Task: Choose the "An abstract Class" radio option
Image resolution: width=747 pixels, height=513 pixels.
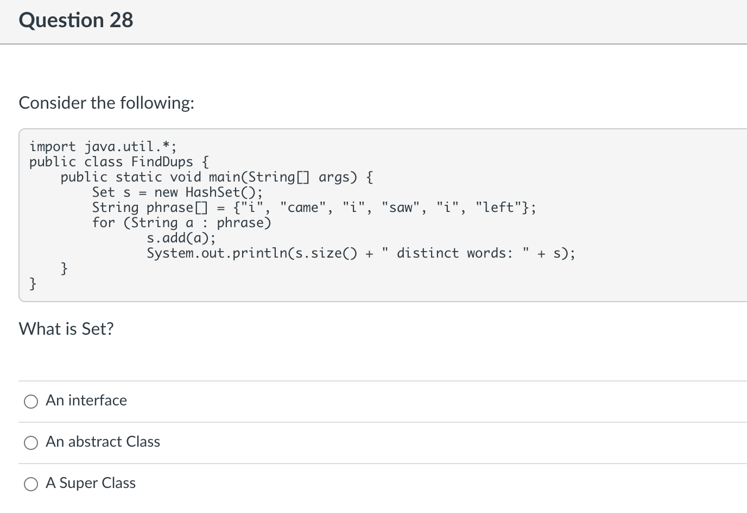Action: 31,443
